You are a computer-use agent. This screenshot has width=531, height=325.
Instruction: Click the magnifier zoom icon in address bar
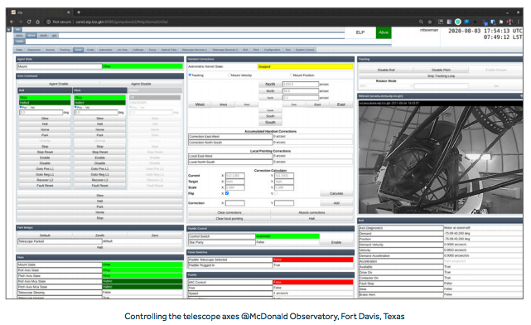pyautogui.click(x=421, y=22)
